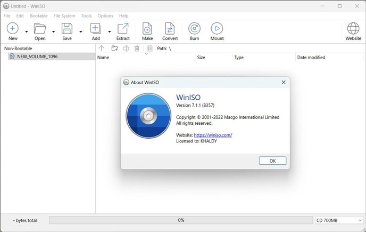The height and width of the screenshot is (232, 366).
Task: Click OK in About WinISO dialog
Action: coord(272,161)
